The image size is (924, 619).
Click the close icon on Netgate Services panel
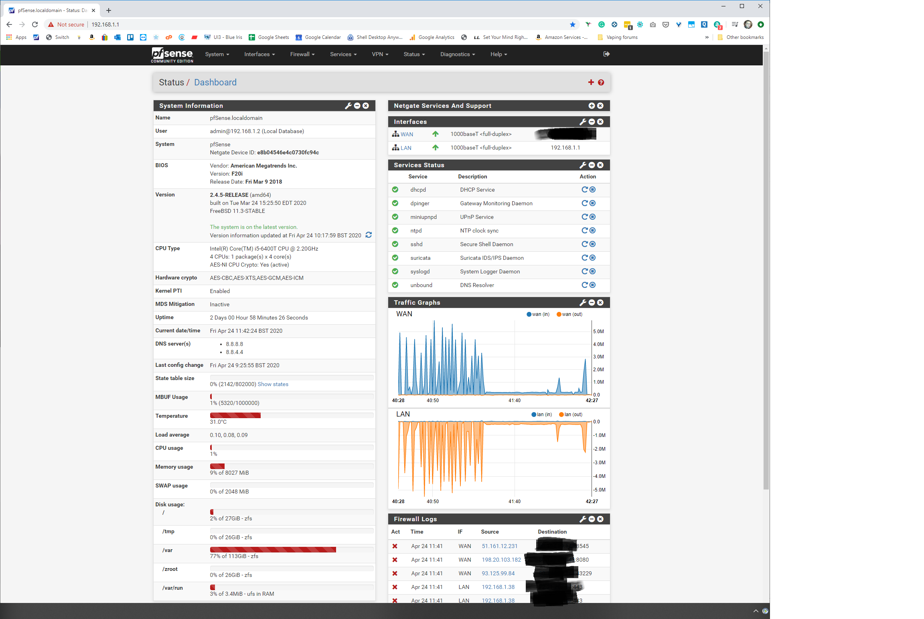(x=601, y=105)
